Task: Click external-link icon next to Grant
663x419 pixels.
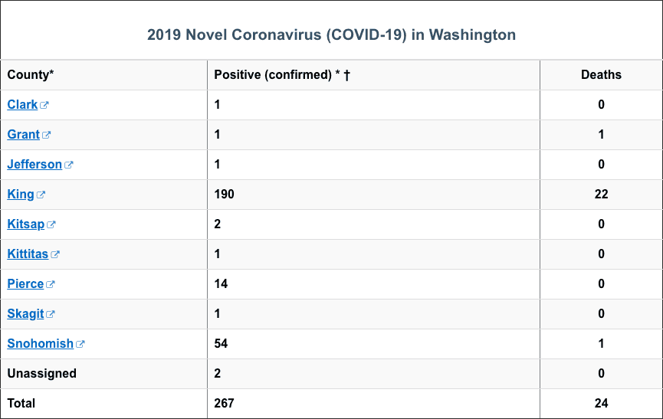Action: pyautogui.click(x=47, y=135)
